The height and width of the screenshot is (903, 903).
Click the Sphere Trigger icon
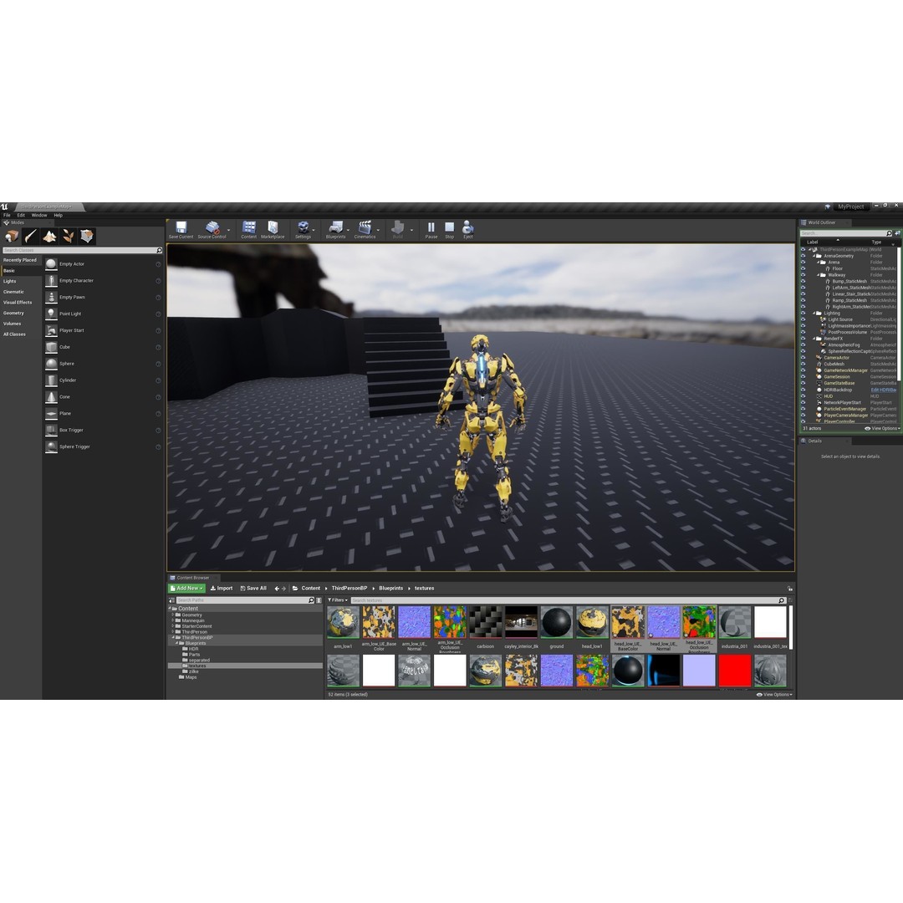(51, 446)
